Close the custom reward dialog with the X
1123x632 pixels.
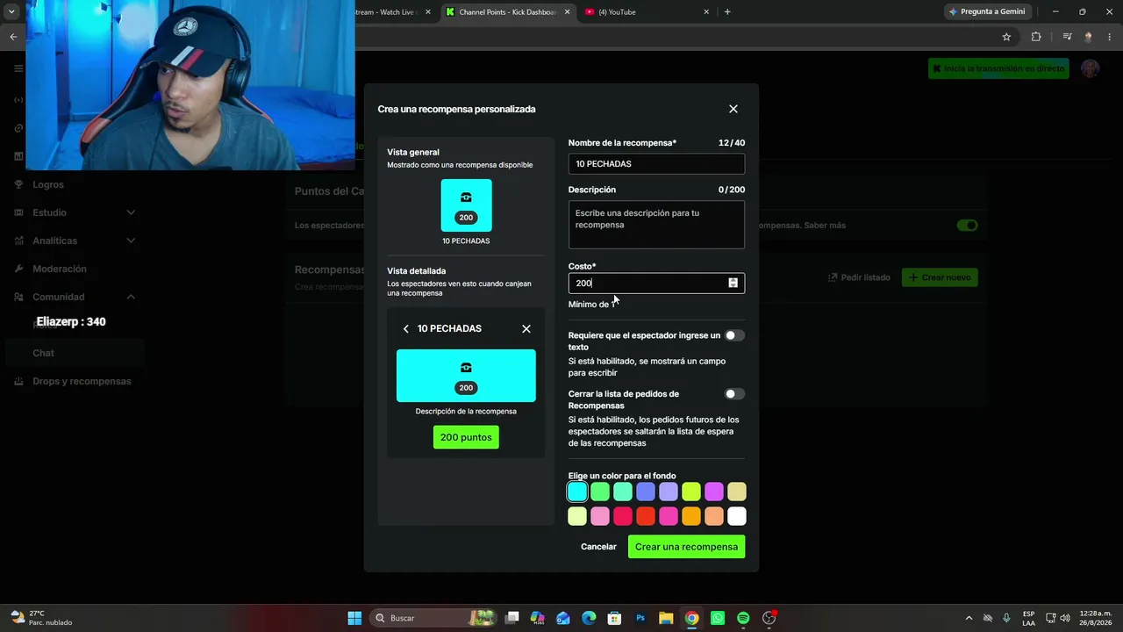pyautogui.click(x=733, y=109)
